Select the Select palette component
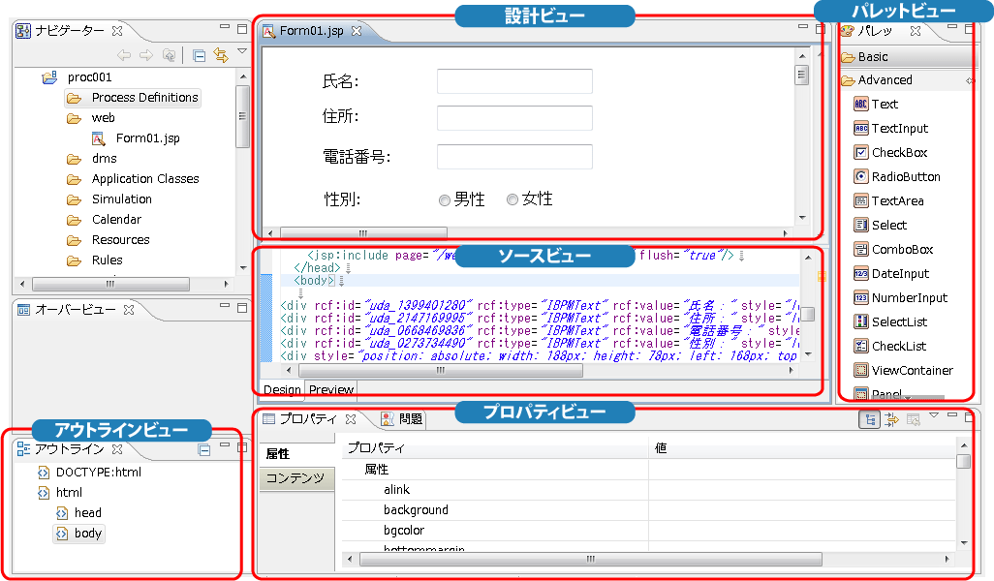 point(880,225)
